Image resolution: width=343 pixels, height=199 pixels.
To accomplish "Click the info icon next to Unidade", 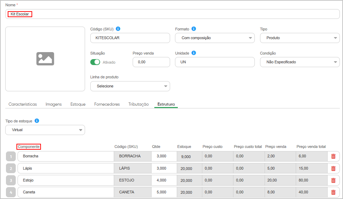I will tap(194, 53).
